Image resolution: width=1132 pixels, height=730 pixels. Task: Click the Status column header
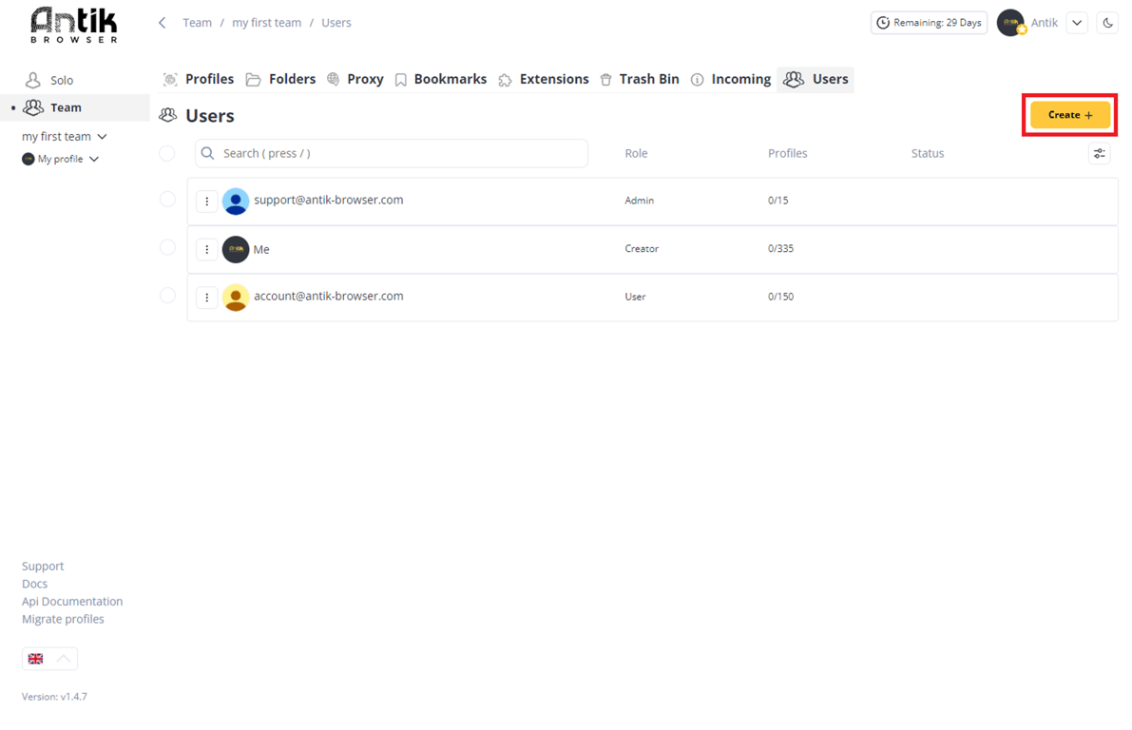tap(928, 153)
